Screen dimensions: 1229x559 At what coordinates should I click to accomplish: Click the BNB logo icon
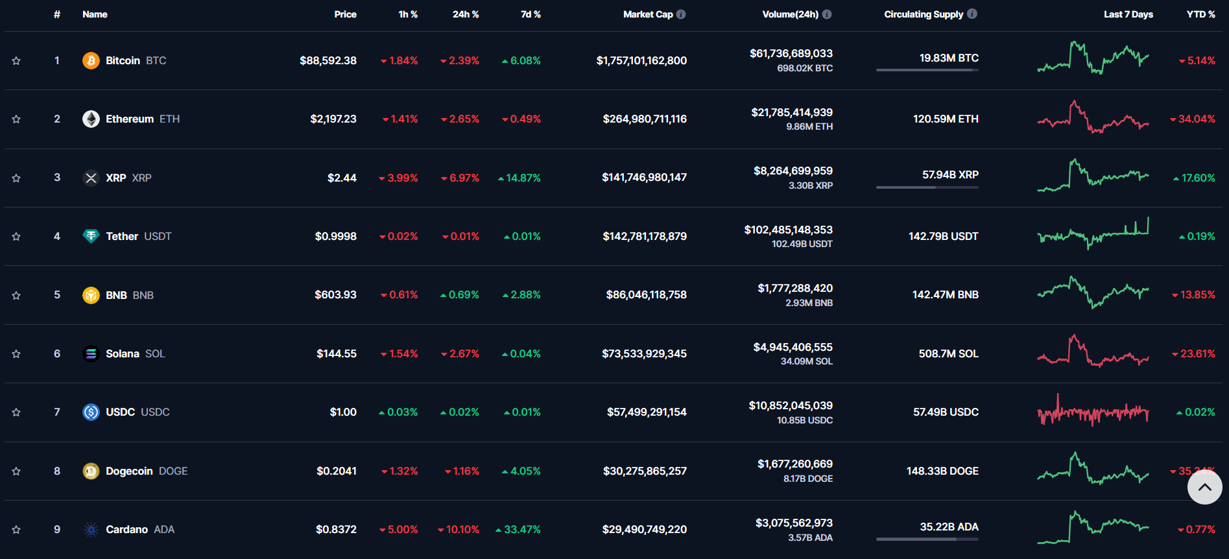(91, 295)
